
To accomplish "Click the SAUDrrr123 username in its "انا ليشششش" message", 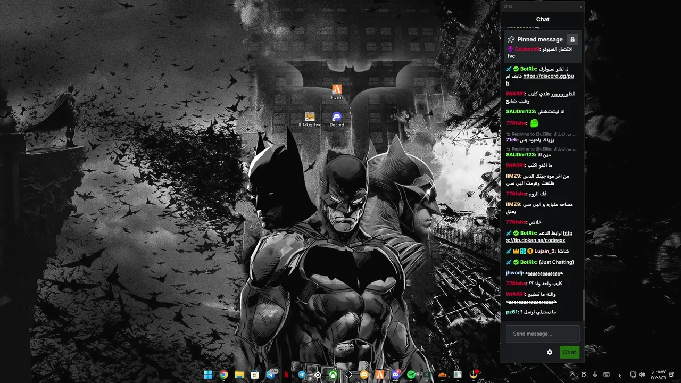I will 521,112.
